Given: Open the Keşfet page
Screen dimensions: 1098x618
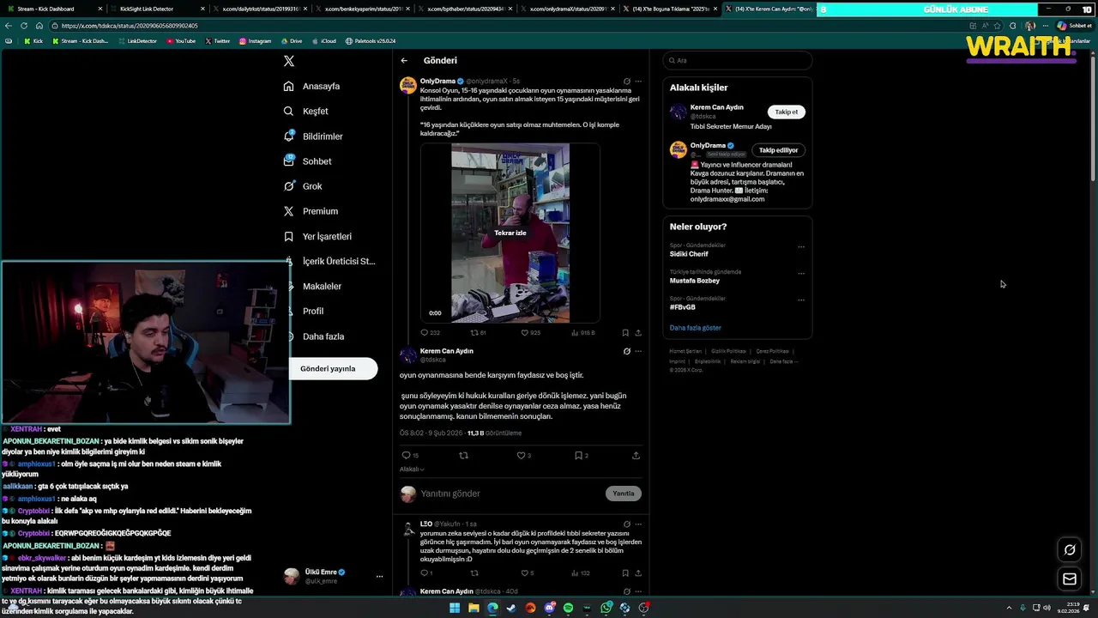Looking at the screenshot, I should click(306, 111).
